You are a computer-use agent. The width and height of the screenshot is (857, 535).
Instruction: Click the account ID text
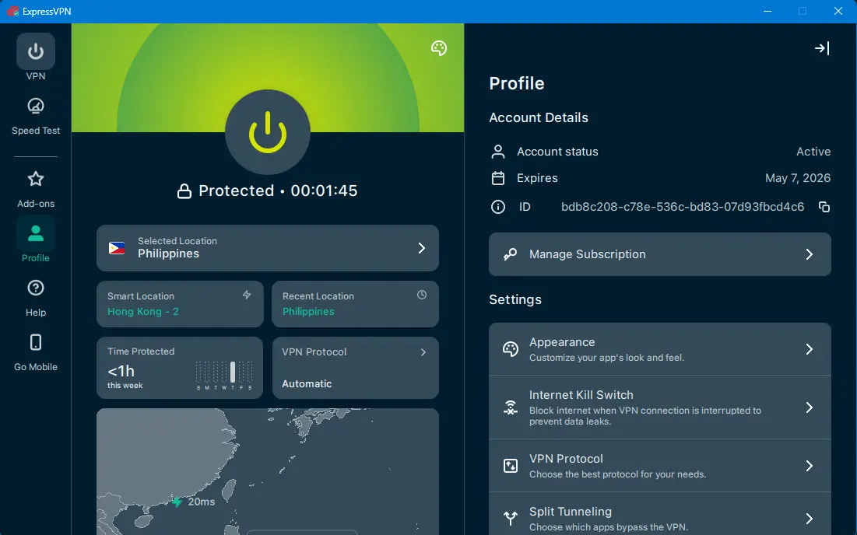(x=683, y=207)
